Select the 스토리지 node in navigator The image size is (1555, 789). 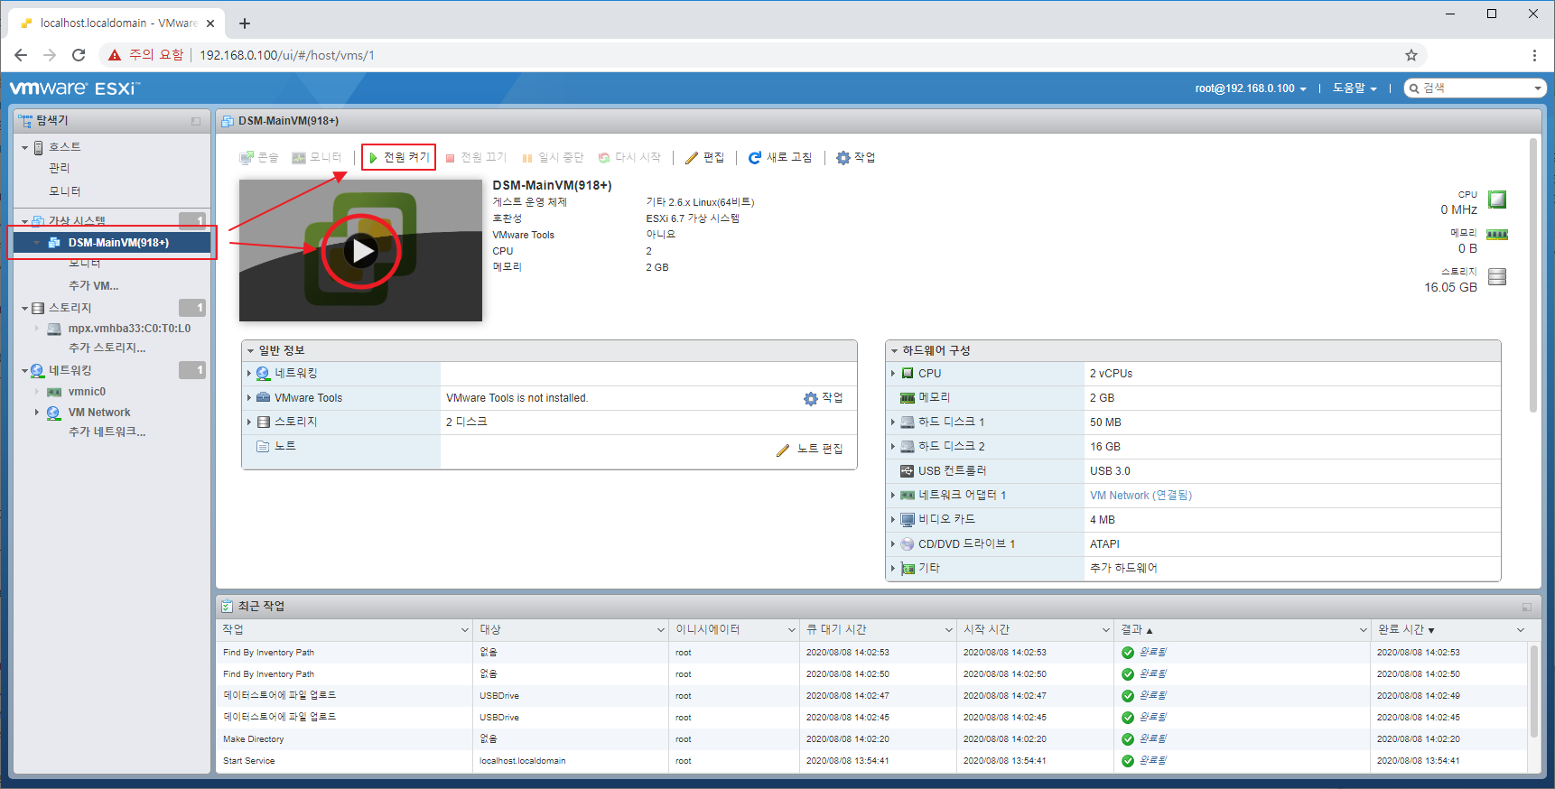[x=70, y=308]
